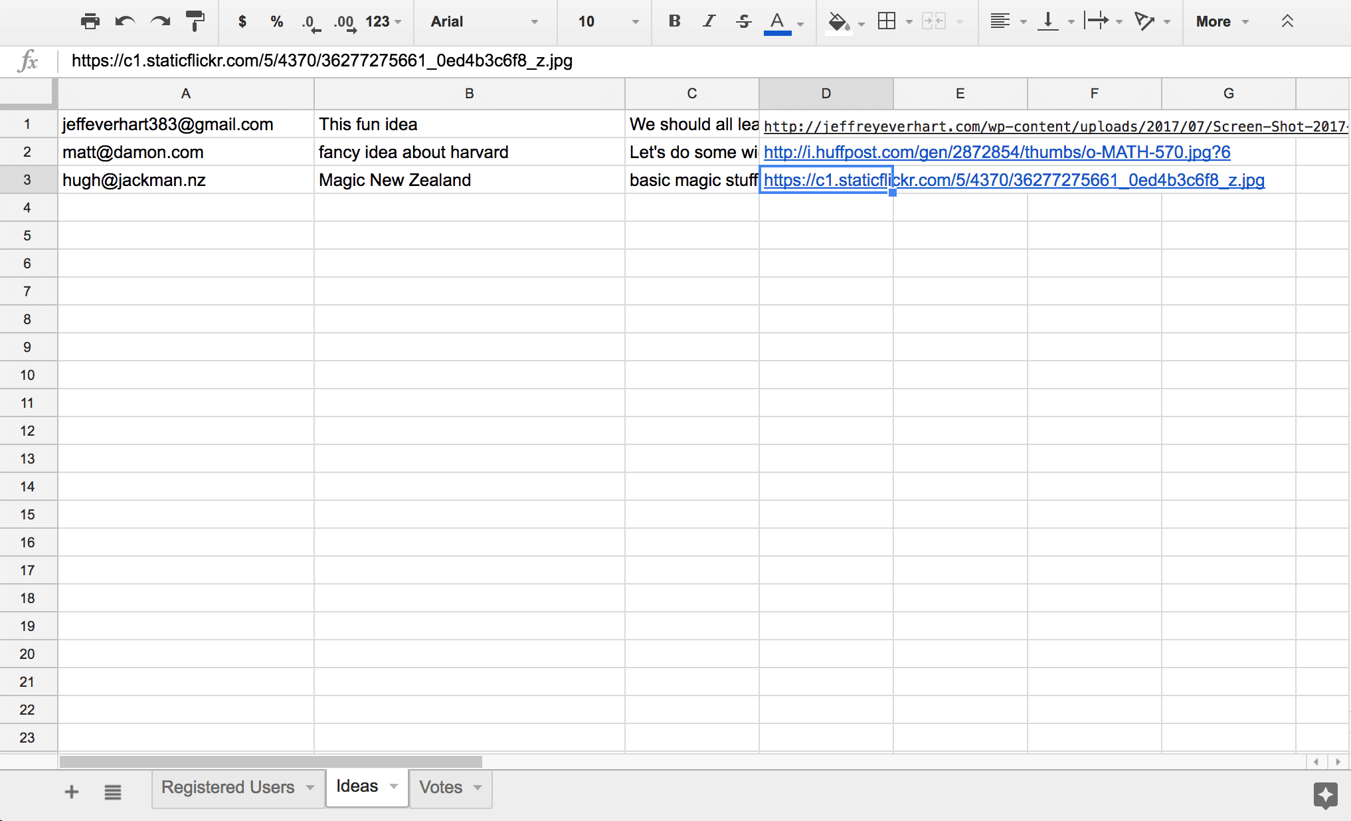1351x821 pixels.
Task: Toggle bold formatting
Action: point(674,21)
